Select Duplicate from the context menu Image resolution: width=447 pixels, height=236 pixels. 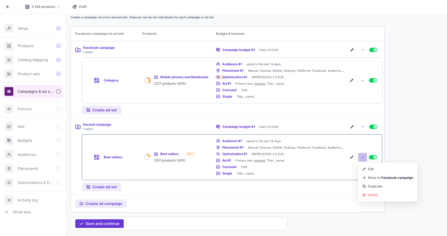click(375, 186)
